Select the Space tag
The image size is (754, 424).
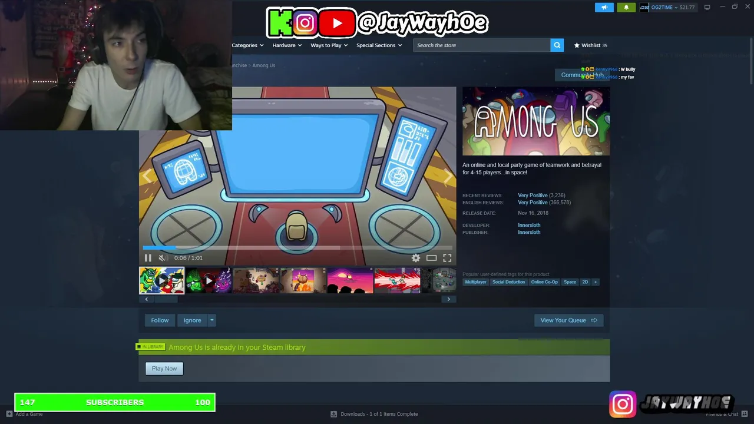[570, 282]
